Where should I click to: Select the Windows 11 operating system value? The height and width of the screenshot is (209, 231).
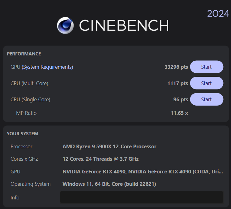(109, 184)
